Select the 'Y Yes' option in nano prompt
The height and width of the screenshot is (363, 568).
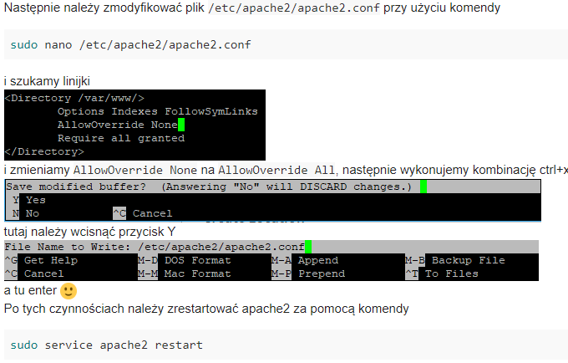coord(29,200)
